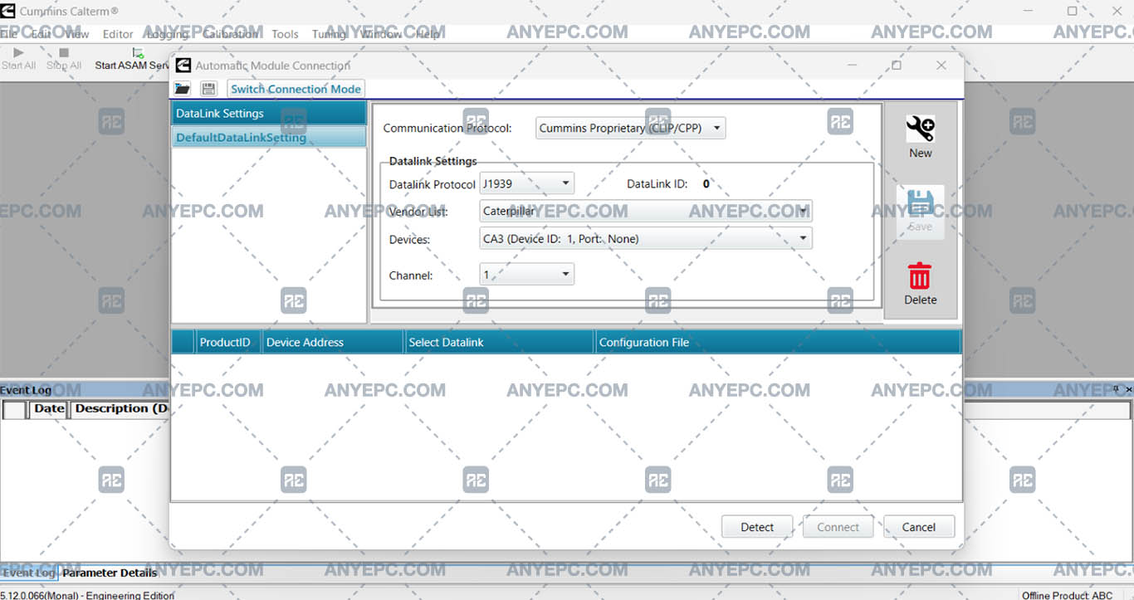Viewport: 1134px width, 600px height.
Task: Click the Cummins logo in main title bar
Action: (8, 12)
